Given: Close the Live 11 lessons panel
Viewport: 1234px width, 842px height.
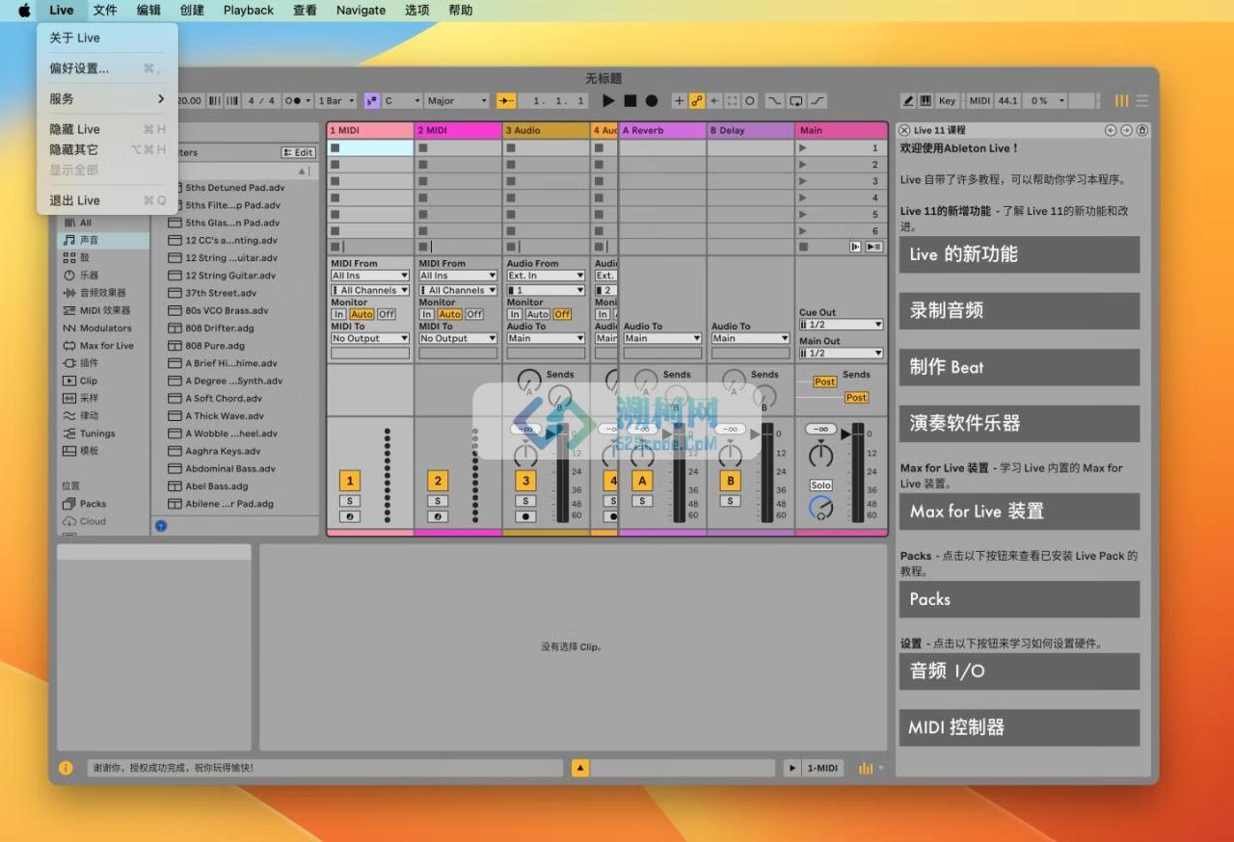Looking at the screenshot, I should [x=904, y=130].
